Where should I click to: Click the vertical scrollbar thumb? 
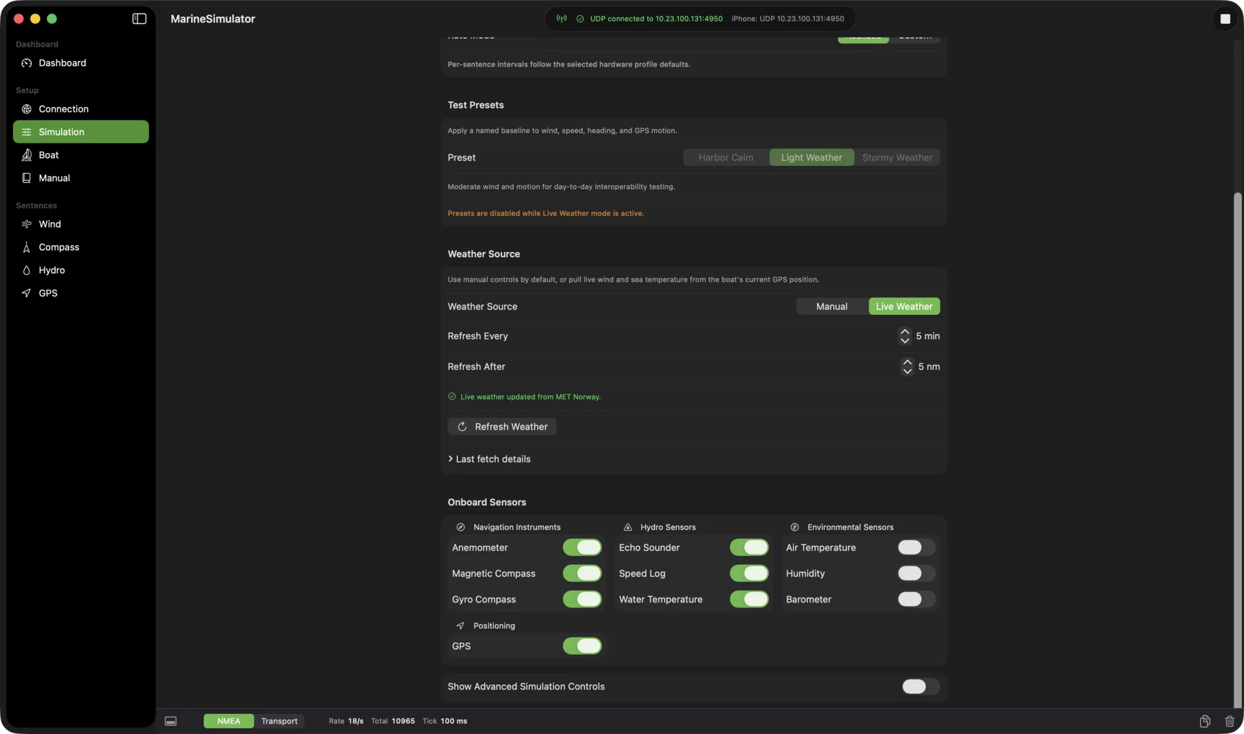click(x=1238, y=450)
